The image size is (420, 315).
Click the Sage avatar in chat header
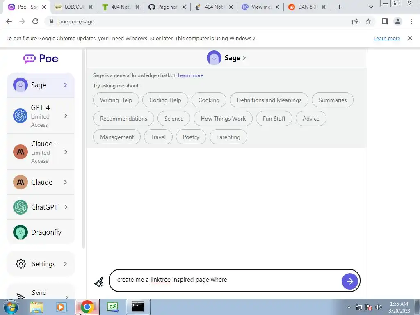214,58
